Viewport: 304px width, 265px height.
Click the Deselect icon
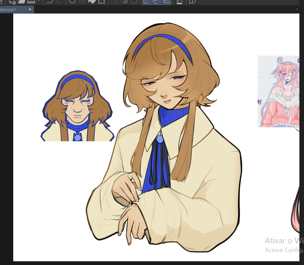click(x=115, y=1)
